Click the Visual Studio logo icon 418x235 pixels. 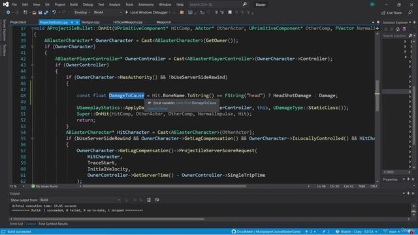6,5
